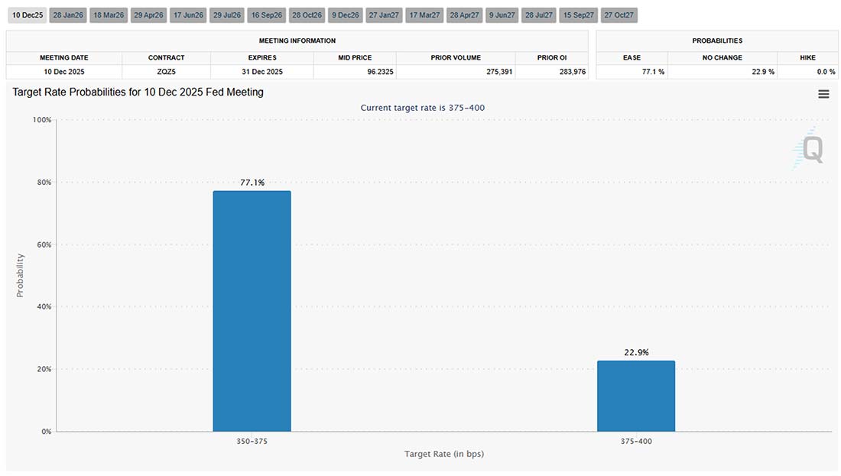Switch to the 27 Oct27 meeting tab
This screenshot has width=841, height=476.
pyautogui.click(x=619, y=14)
